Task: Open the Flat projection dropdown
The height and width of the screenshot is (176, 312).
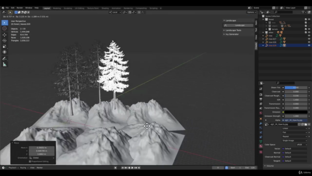Action: (294, 132)
